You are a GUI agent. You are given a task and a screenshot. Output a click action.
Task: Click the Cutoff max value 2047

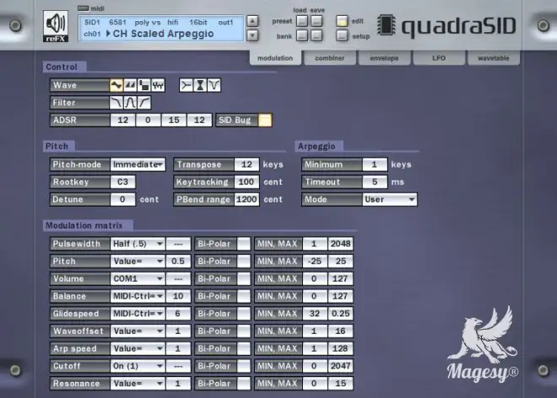click(x=340, y=366)
